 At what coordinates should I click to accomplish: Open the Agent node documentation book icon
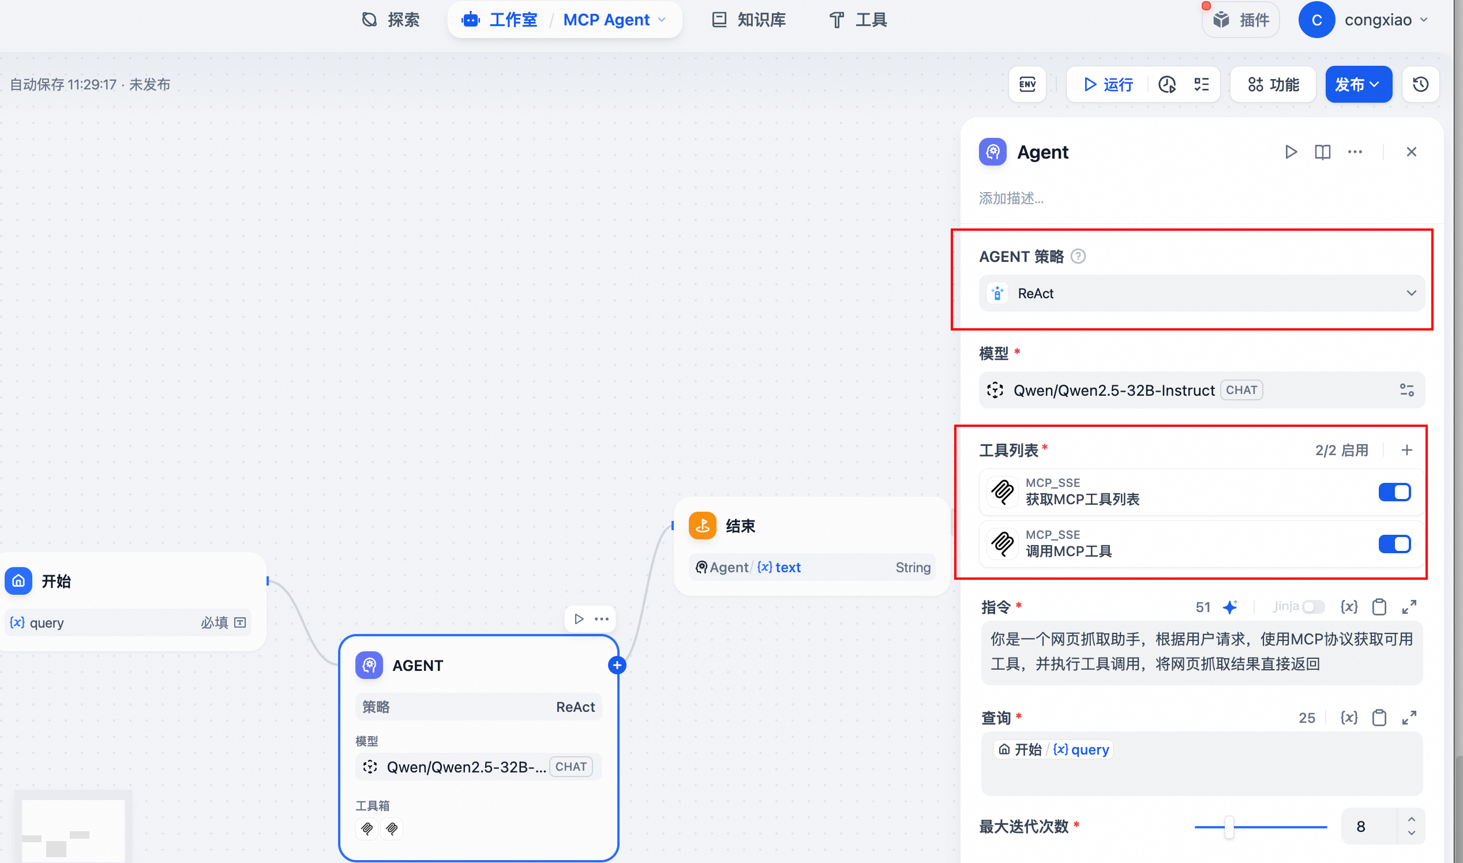(1322, 152)
